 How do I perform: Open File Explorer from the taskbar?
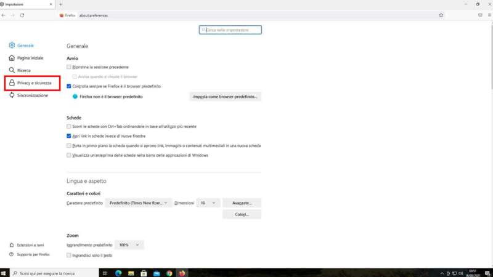coord(131,273)
